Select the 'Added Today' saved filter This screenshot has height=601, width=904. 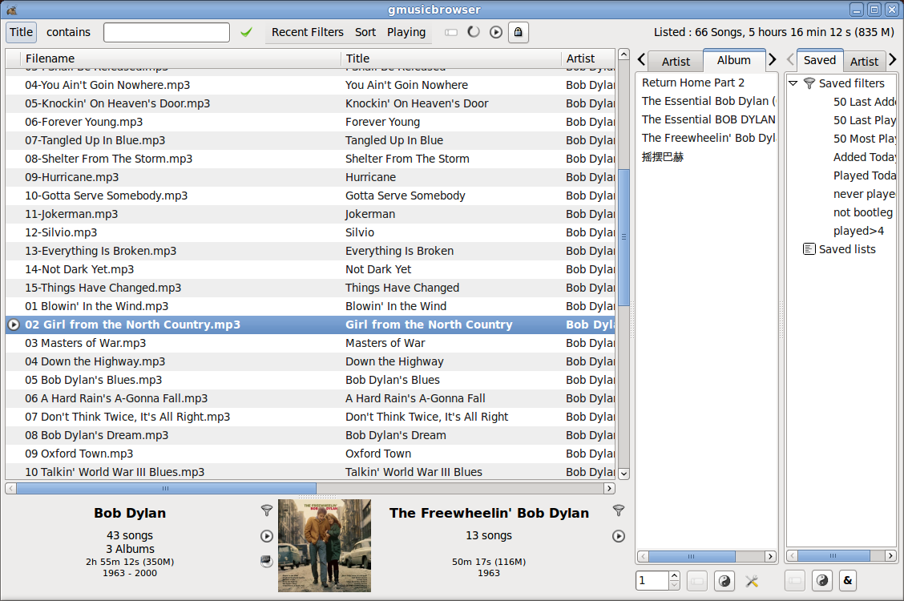coord(864,157)
